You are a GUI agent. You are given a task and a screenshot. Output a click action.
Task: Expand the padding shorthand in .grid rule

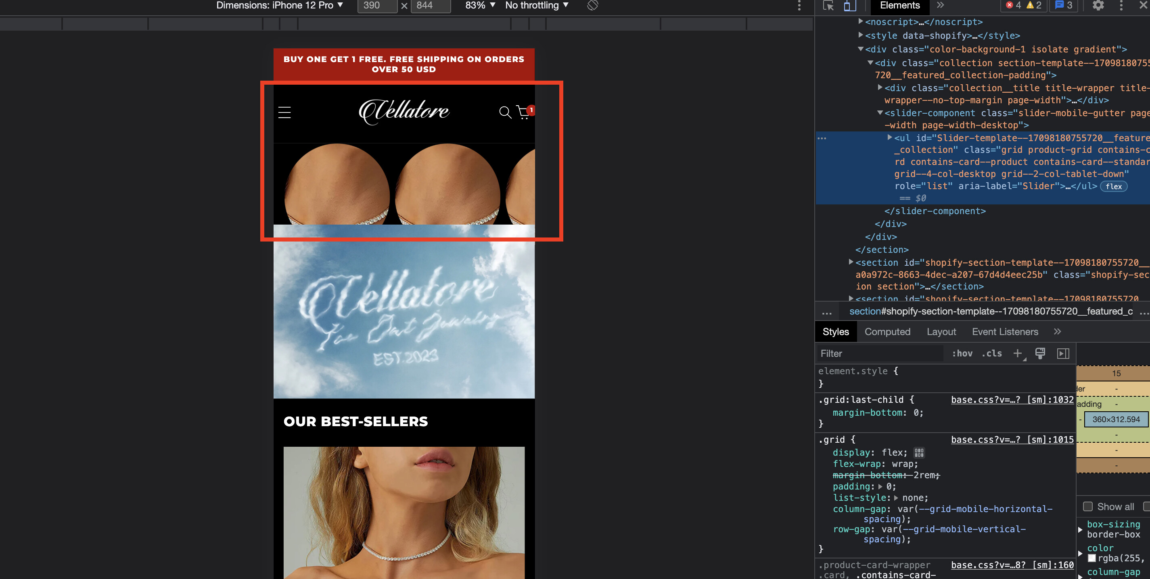pos(880,487)
